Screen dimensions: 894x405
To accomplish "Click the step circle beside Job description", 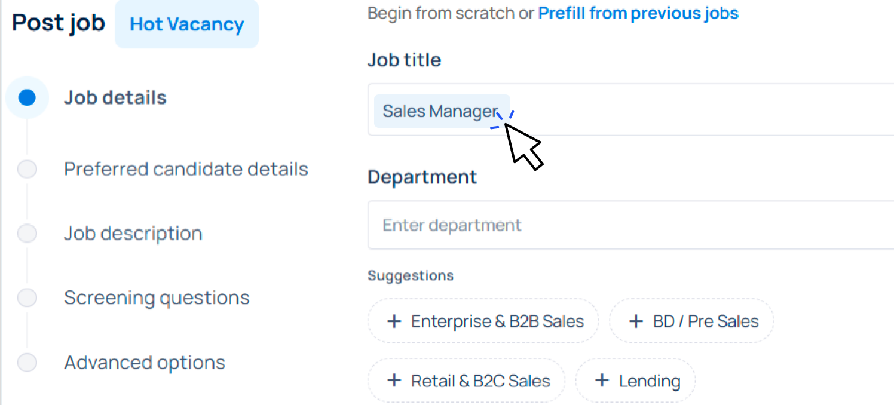I will click(x=27, y=234).
